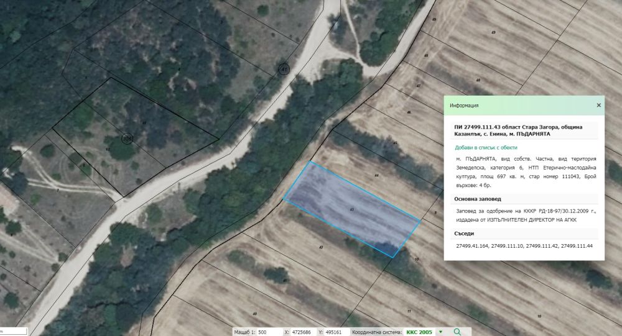Viewport: 622px width, 336px height.
Task: Select parcel 42 below the highlighted plot
Action: pos(320,247)
